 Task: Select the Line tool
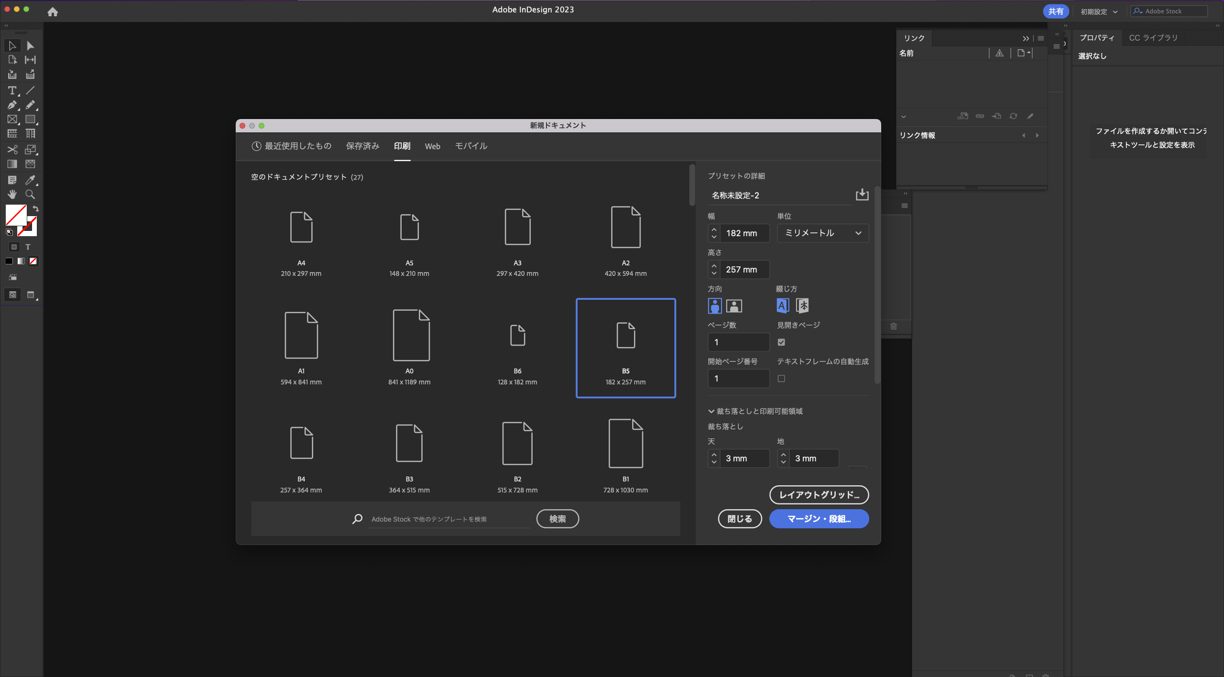coord(30,90)
